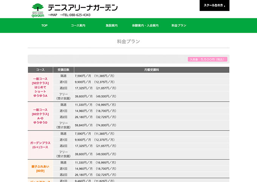Click the TEL:088-625-4343 phone link
The width and height of the screenshot is (257, 182).
75,15
